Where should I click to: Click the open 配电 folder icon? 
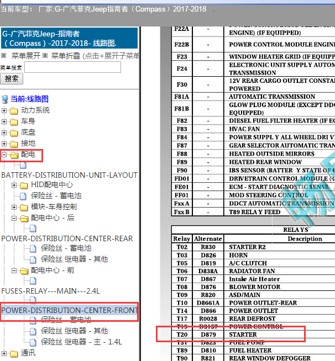click(x=14, y=155)
